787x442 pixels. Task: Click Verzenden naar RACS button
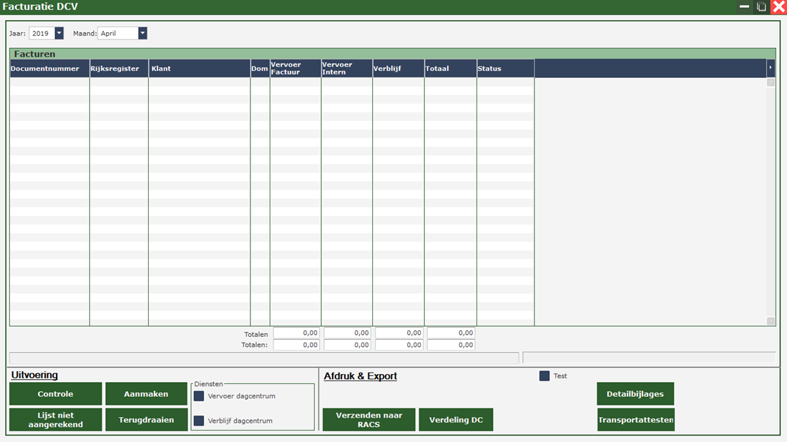pos(368,420)
